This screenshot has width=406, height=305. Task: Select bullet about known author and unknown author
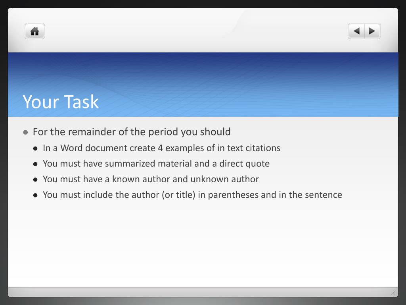[151, 179]
